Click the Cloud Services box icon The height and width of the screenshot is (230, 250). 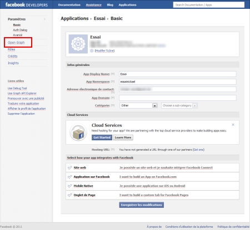[78, 132]
